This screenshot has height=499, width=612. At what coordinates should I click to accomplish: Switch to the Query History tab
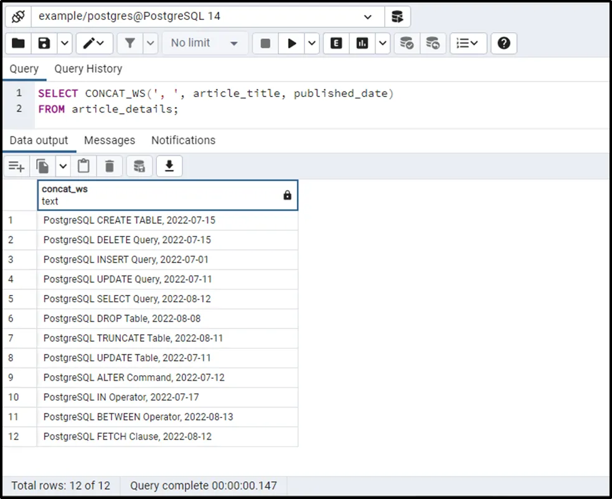point(88,69)
